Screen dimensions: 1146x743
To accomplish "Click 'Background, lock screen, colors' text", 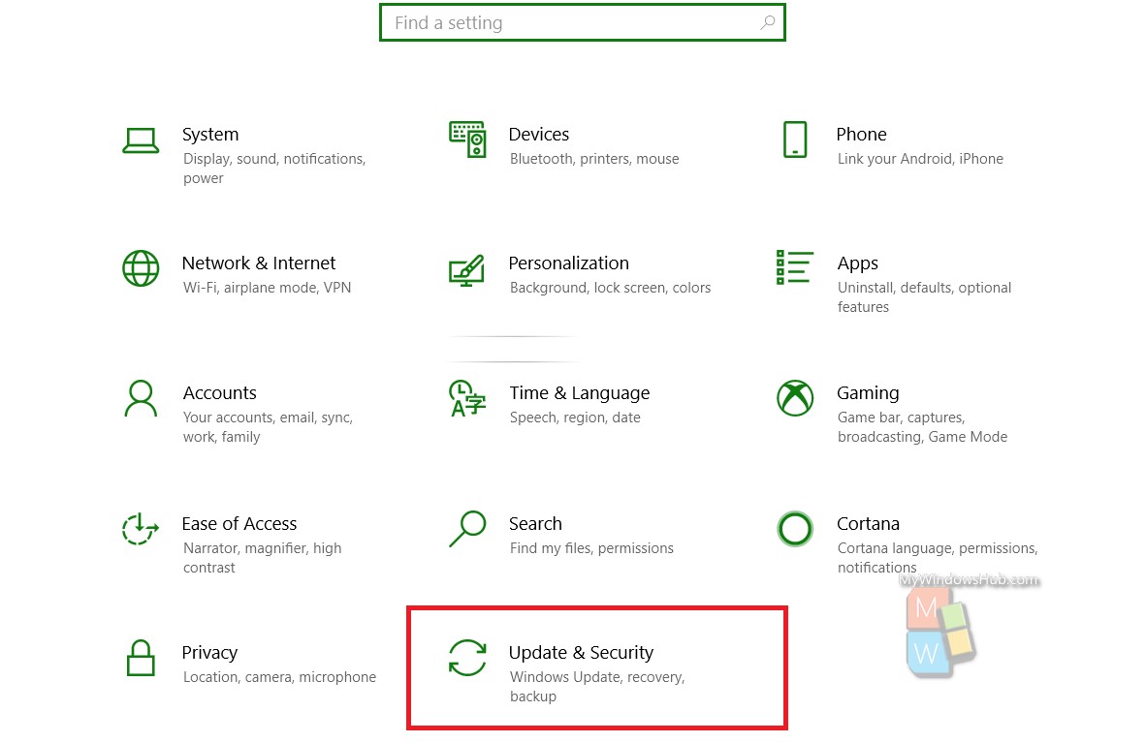I will (610, 288).
